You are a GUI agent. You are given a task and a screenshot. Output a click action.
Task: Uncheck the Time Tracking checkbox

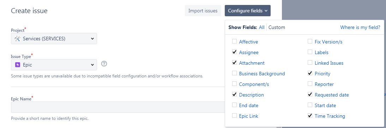pos(310,116)
